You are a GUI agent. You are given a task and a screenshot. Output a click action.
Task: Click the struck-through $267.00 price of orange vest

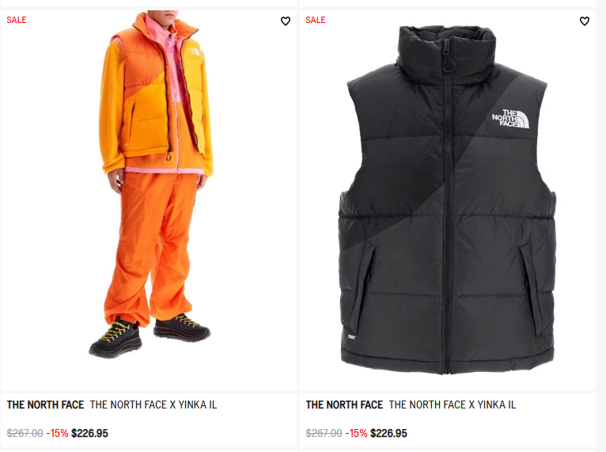25,433
